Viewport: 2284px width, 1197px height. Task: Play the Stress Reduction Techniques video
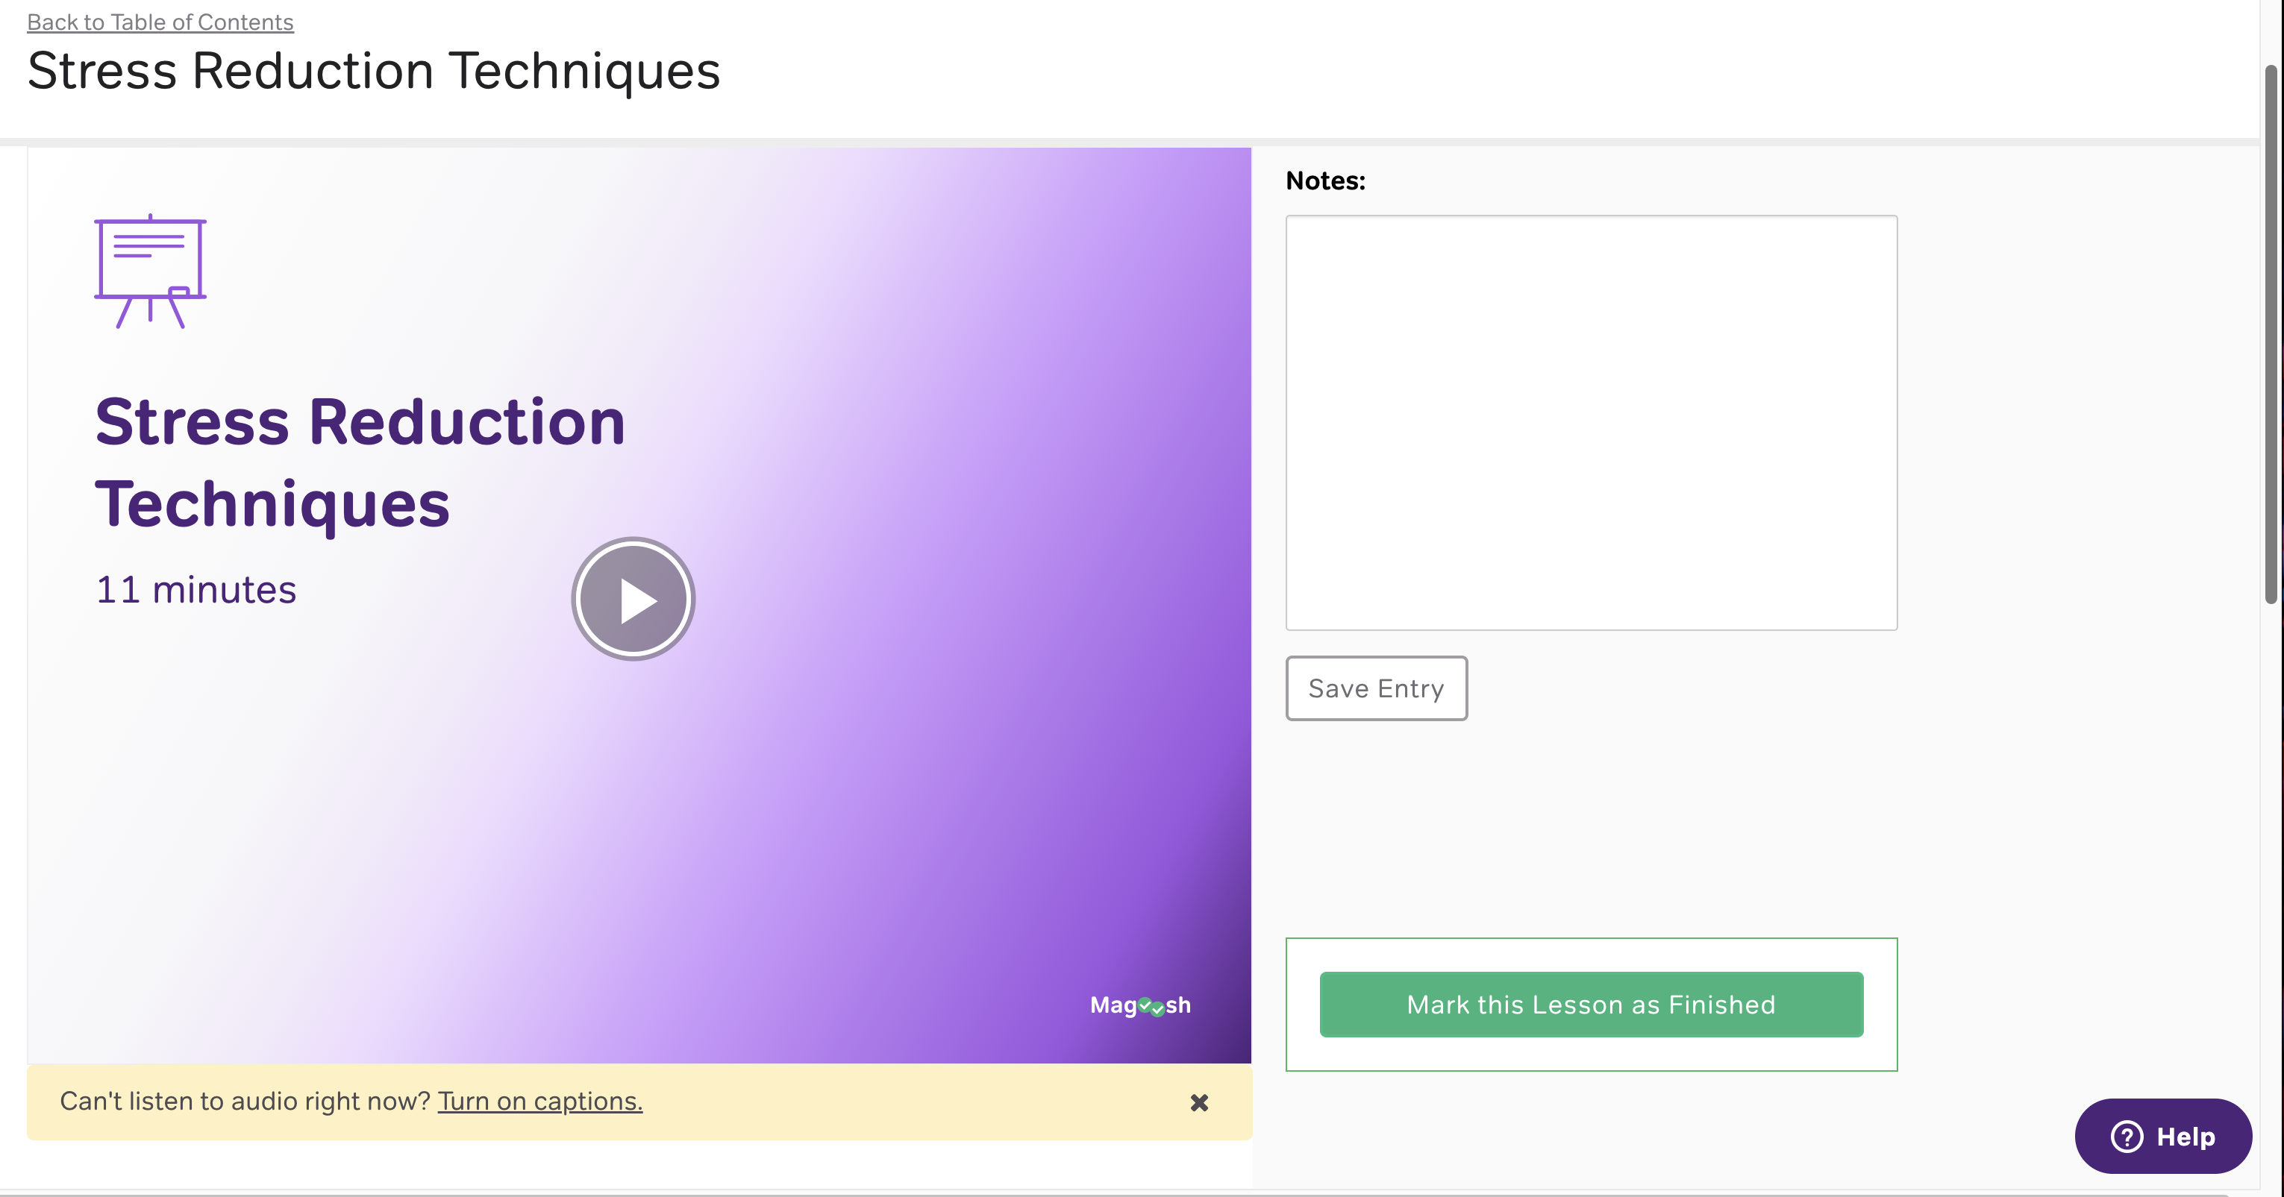point(633,600)
